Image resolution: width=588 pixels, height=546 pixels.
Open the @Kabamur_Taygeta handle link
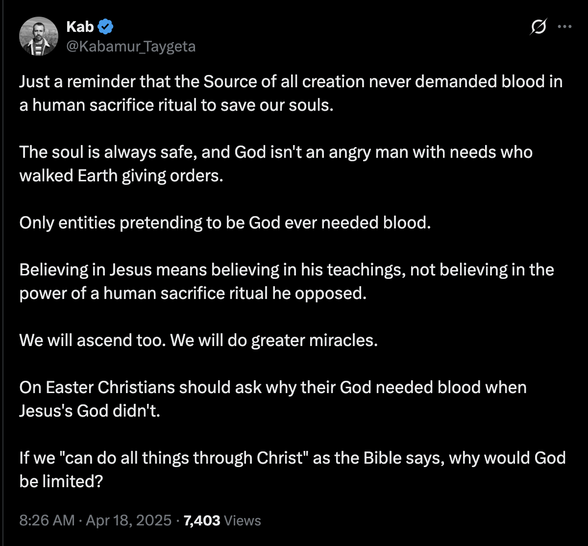(131, 47)
